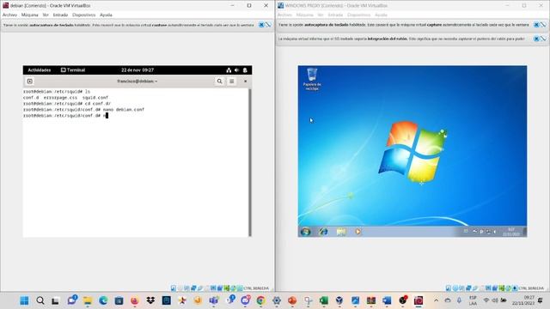Open Terminal hamburger menu
550x309 pixels.
coord(232,82)
